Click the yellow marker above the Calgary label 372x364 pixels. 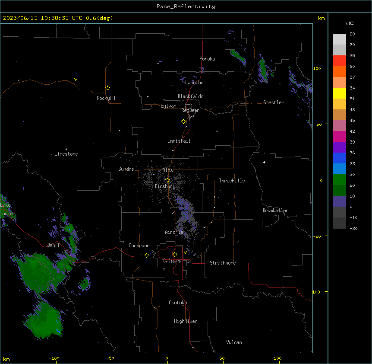[x=175, y=255]
